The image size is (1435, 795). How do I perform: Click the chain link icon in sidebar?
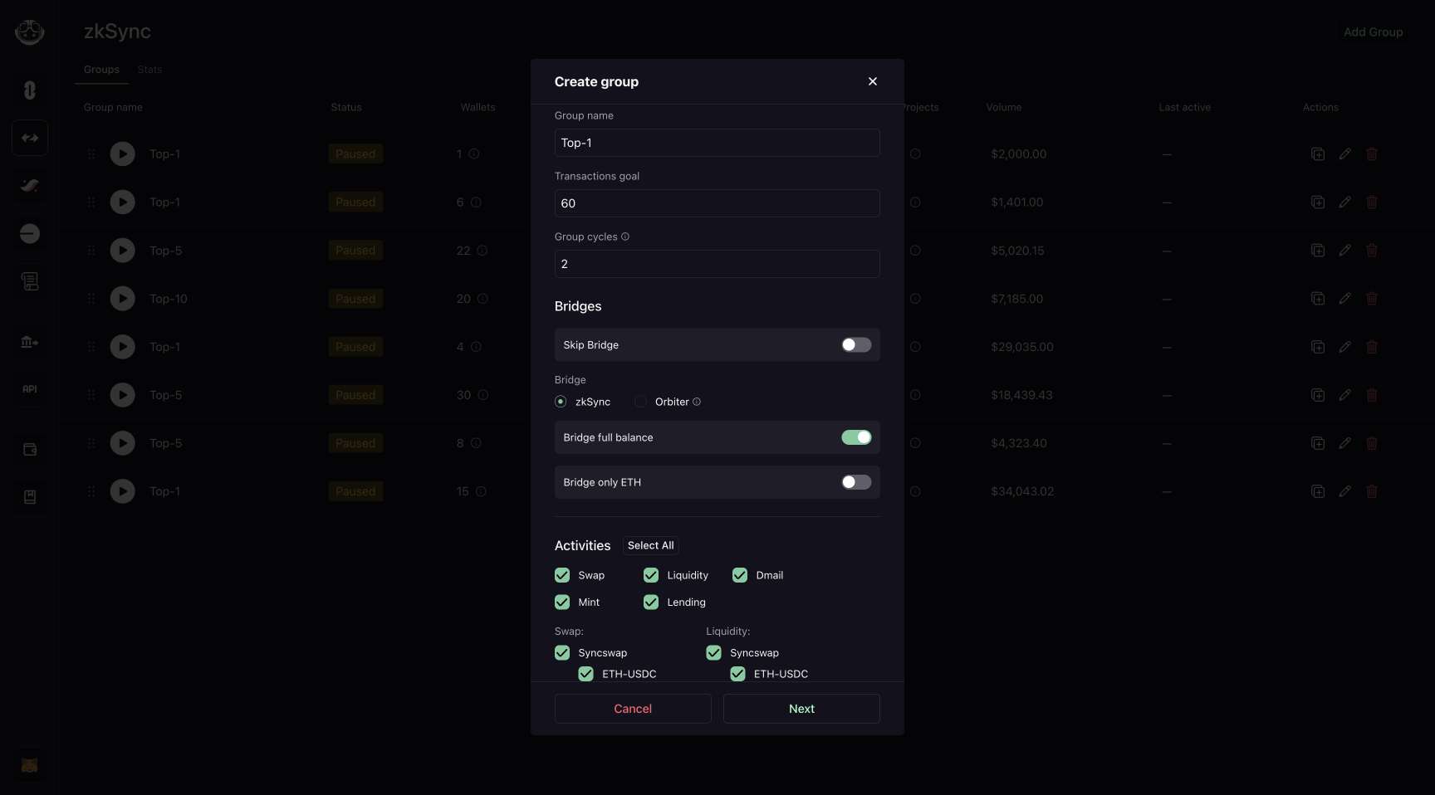30,90
